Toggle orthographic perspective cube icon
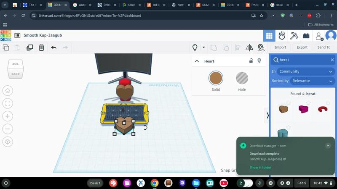 (8, 142)
